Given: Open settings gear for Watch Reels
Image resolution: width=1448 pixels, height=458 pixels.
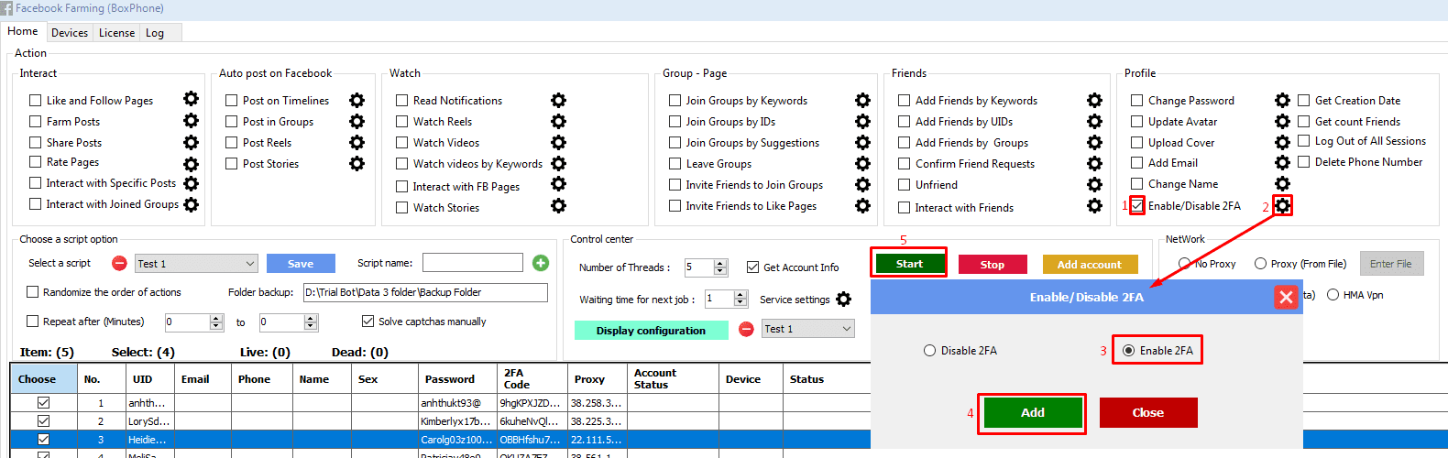Looking at the screenshot, I should pos(558,121).
